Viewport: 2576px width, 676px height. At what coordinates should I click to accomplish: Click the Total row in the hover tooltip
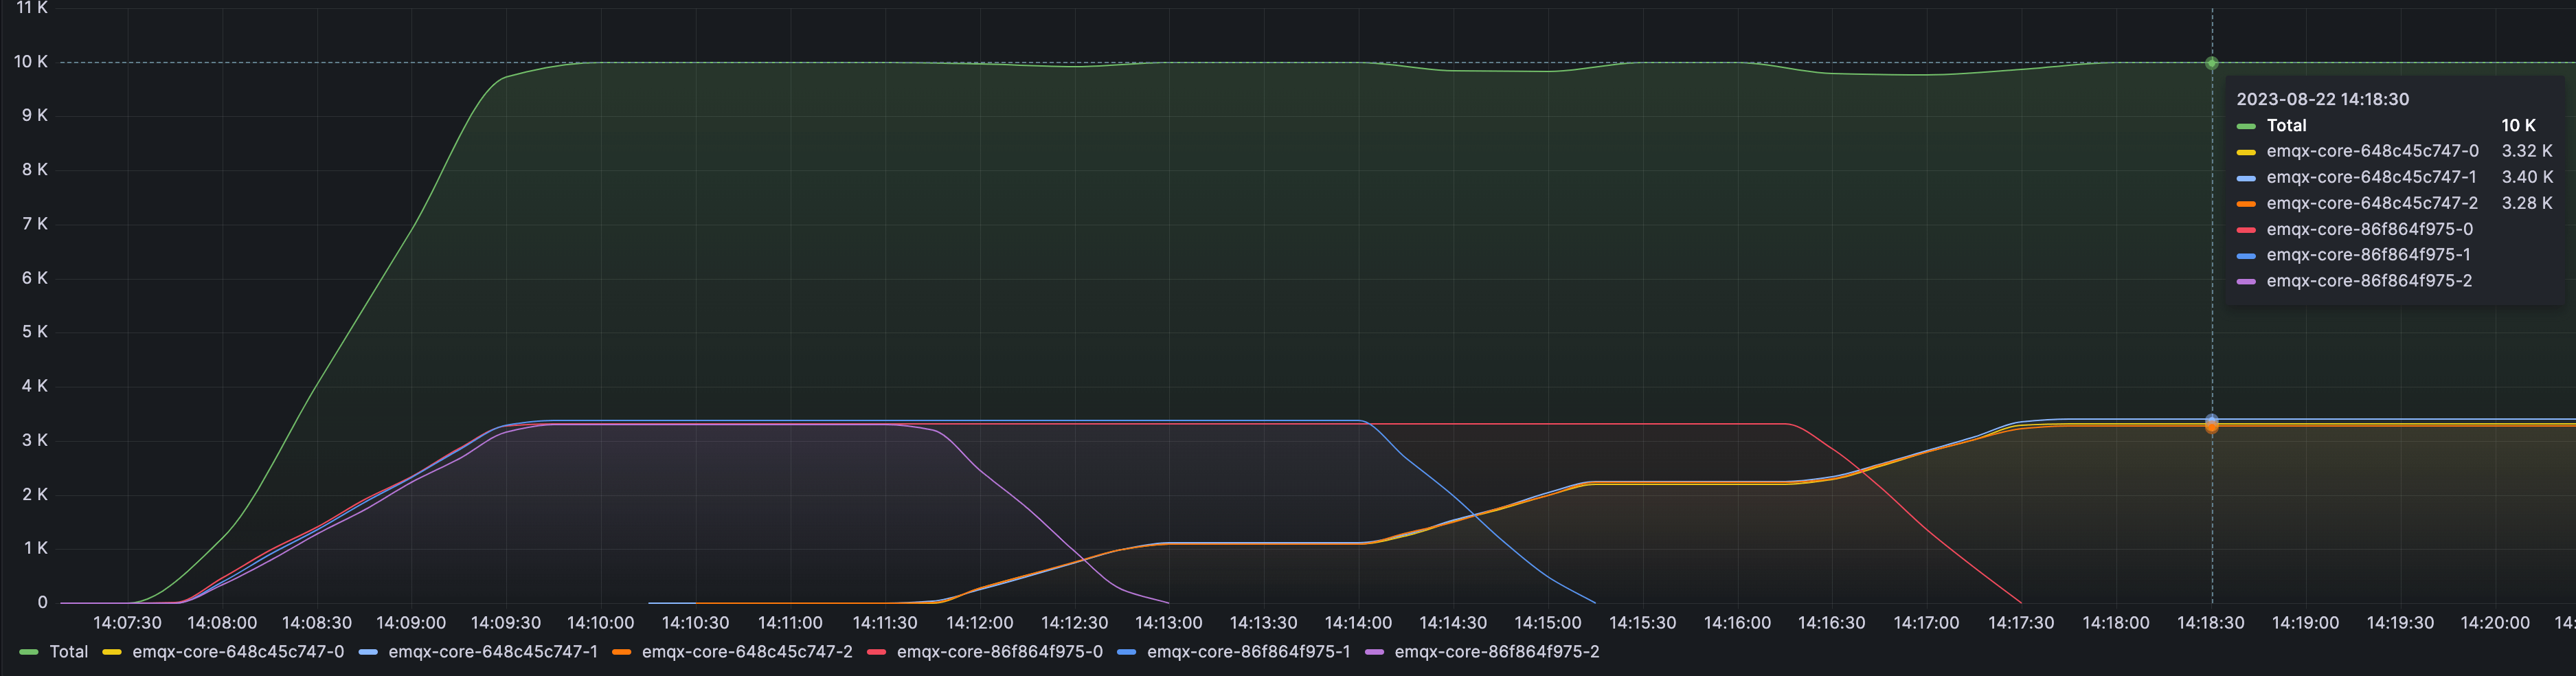pos(2286,125)
